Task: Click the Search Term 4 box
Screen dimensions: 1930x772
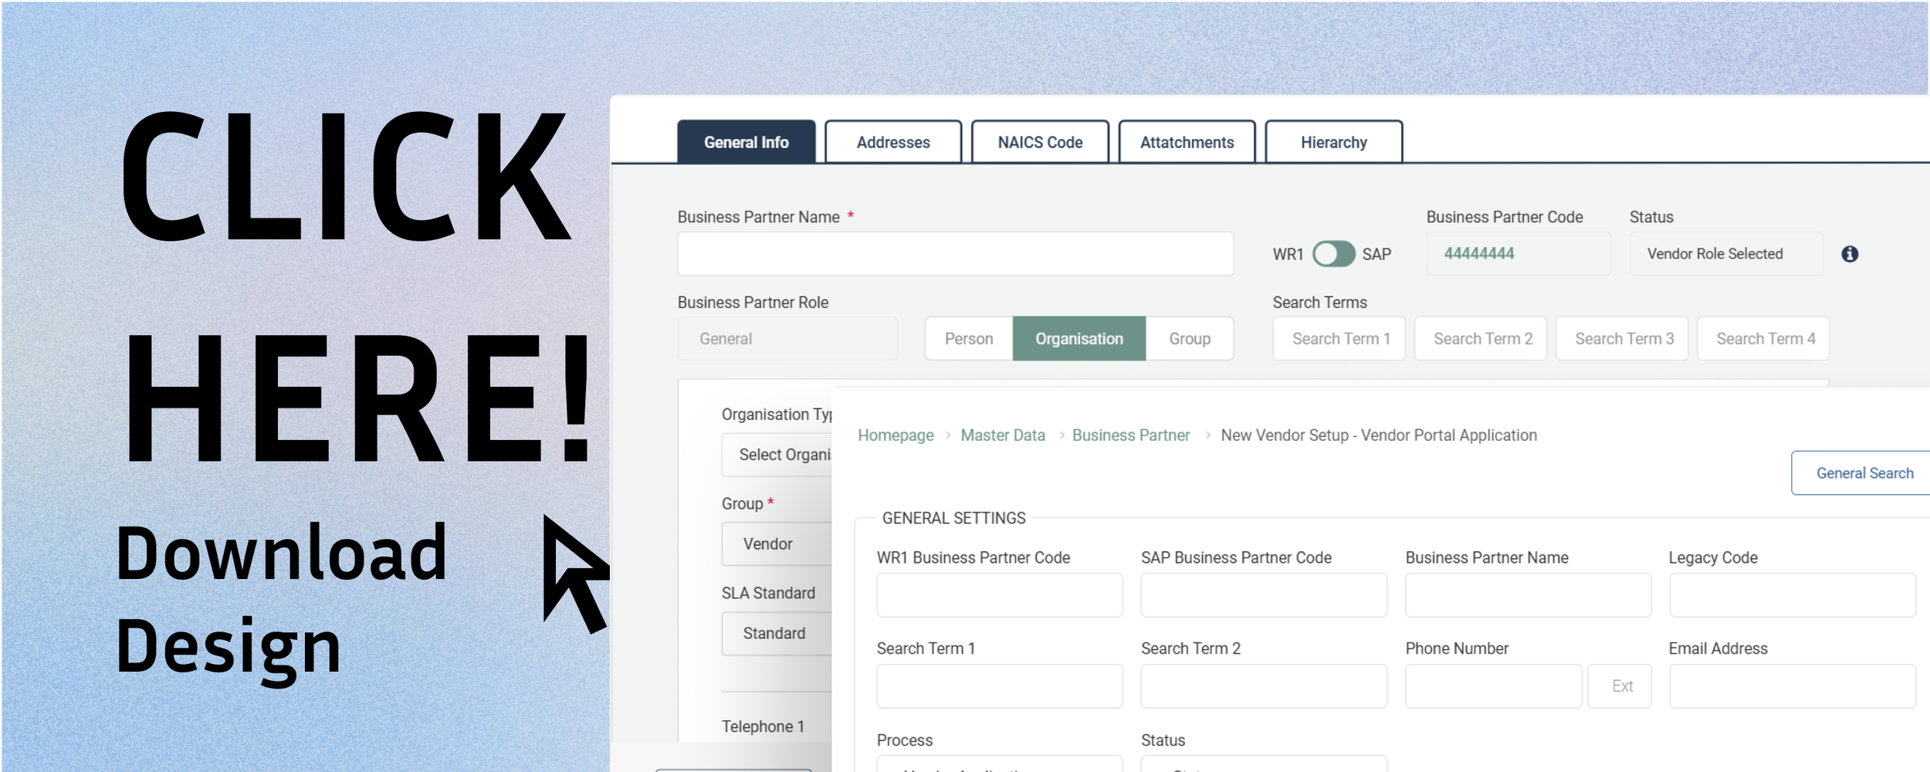Action: 1763,339
